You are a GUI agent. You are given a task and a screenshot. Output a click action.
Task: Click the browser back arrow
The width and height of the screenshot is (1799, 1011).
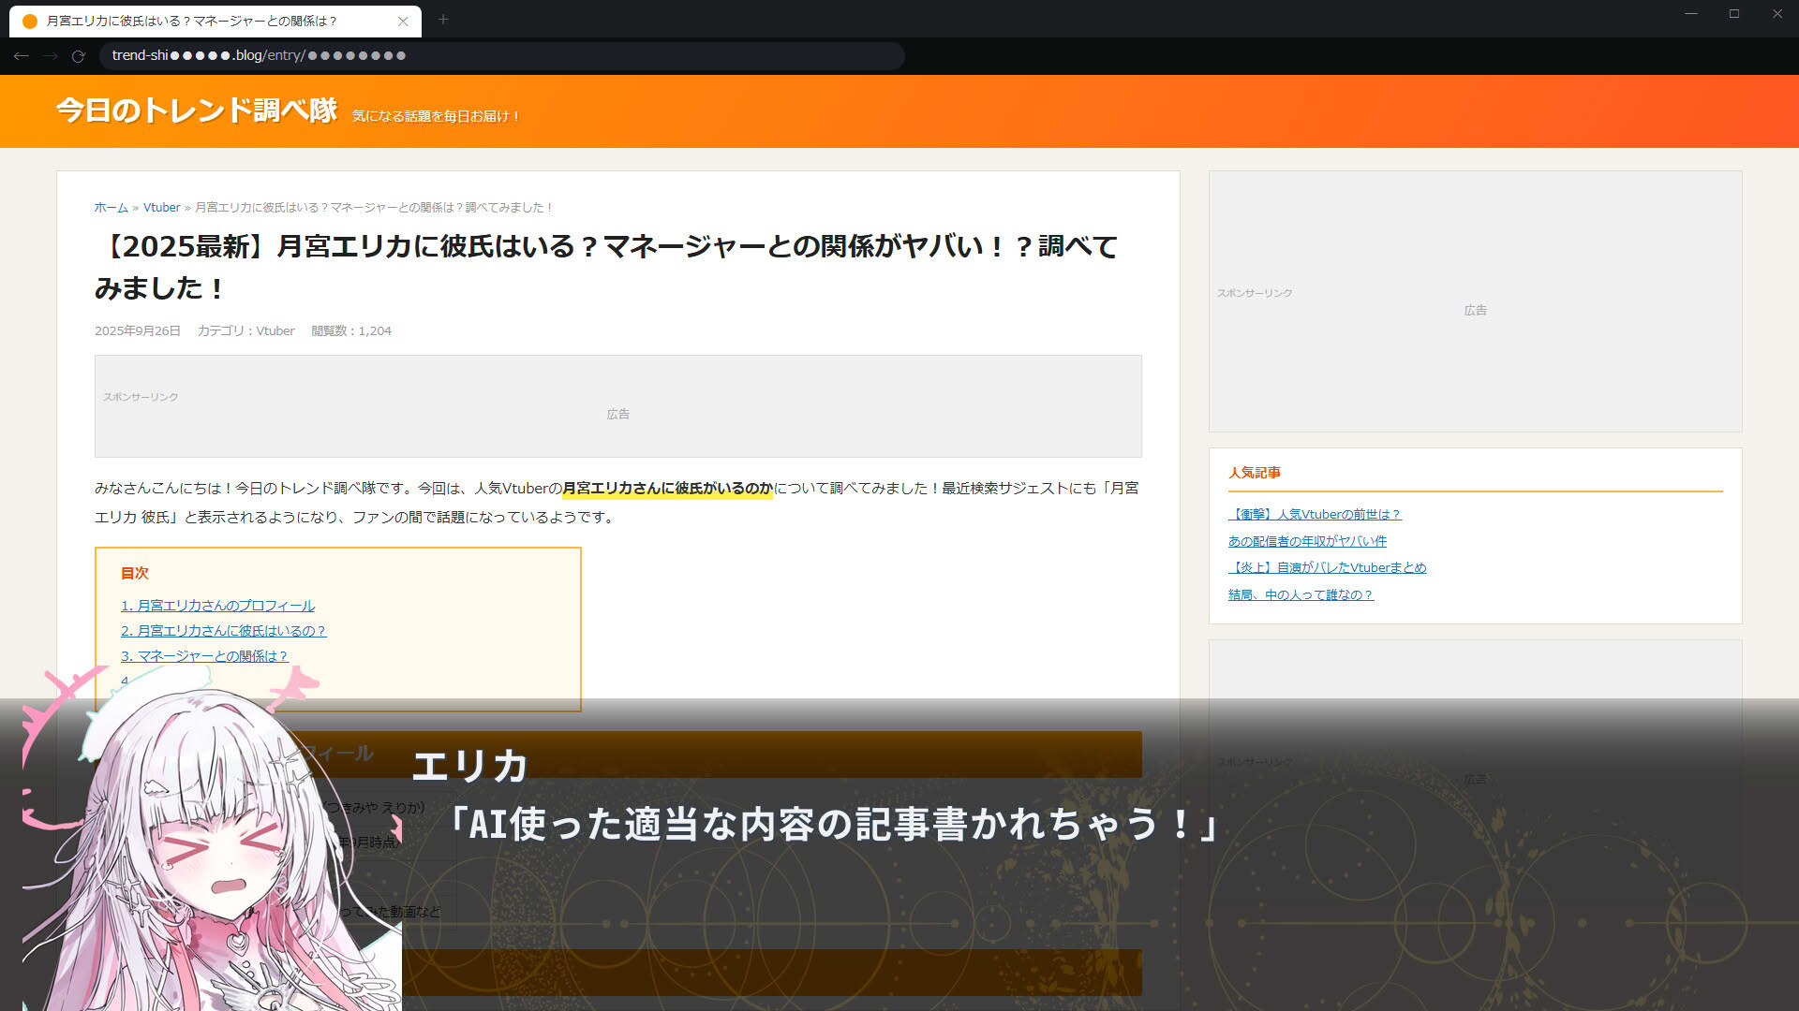(x=21, y=56)
